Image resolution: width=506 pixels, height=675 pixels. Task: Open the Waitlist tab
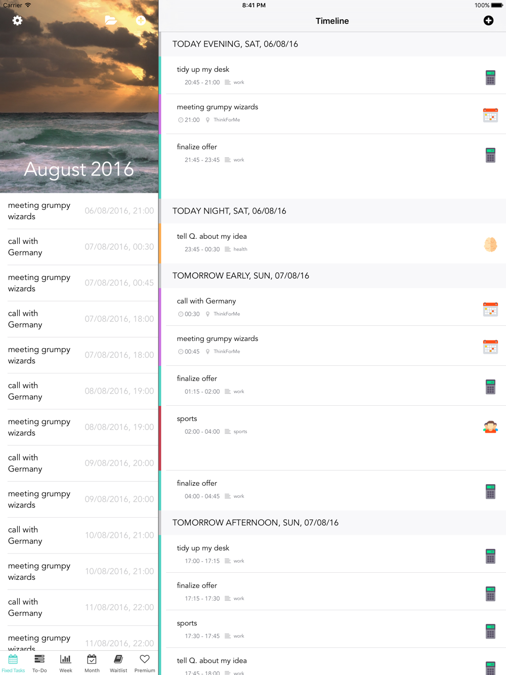118,663
